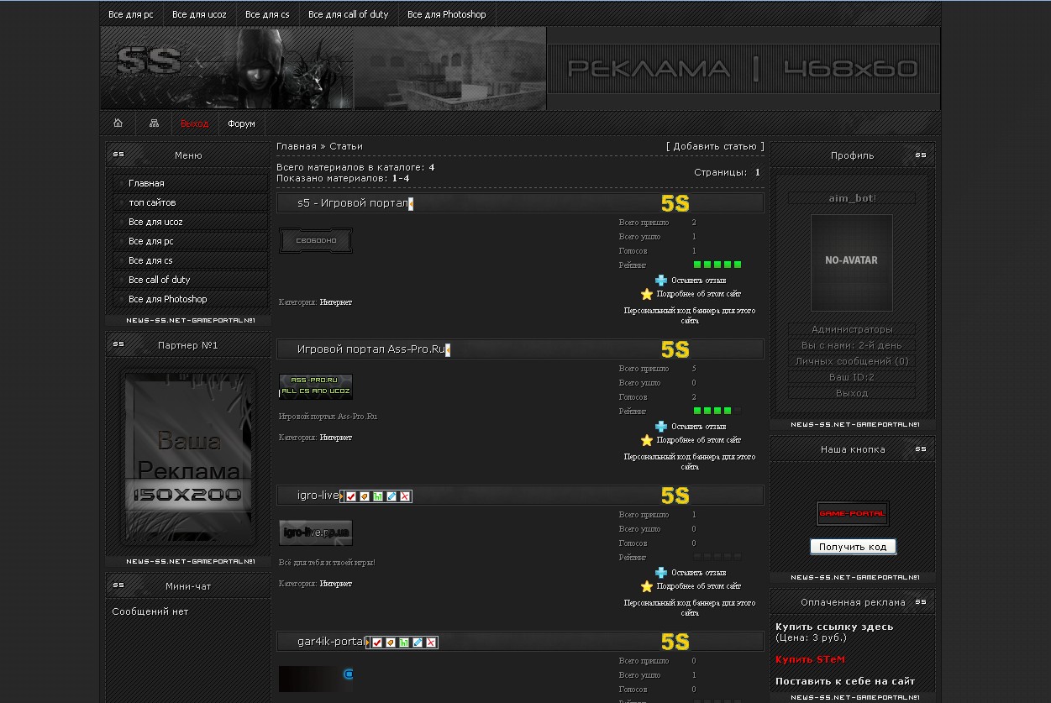Click the orange tag icon for igro-live

(x=365, y=496)
